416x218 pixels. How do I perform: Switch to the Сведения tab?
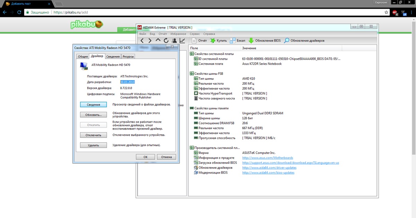tap(113, 57)
